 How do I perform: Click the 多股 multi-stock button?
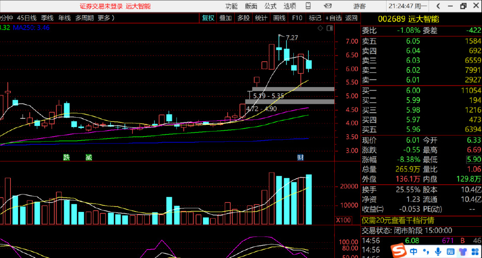pyautogui.click(x=244, y=18)
